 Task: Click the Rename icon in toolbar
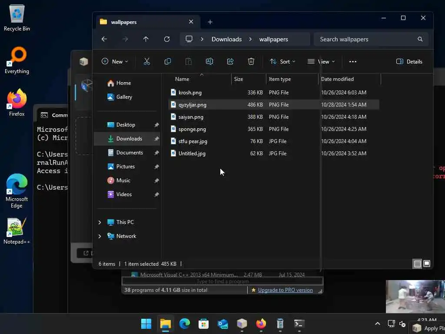[209, 61]
